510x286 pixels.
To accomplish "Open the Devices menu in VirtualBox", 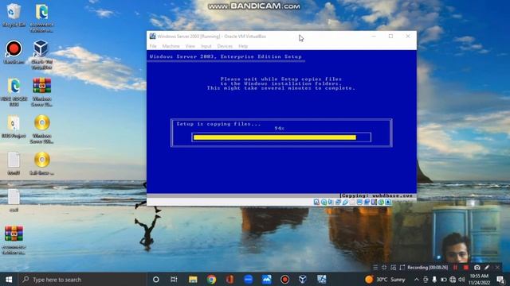I will tap(225, 46).
